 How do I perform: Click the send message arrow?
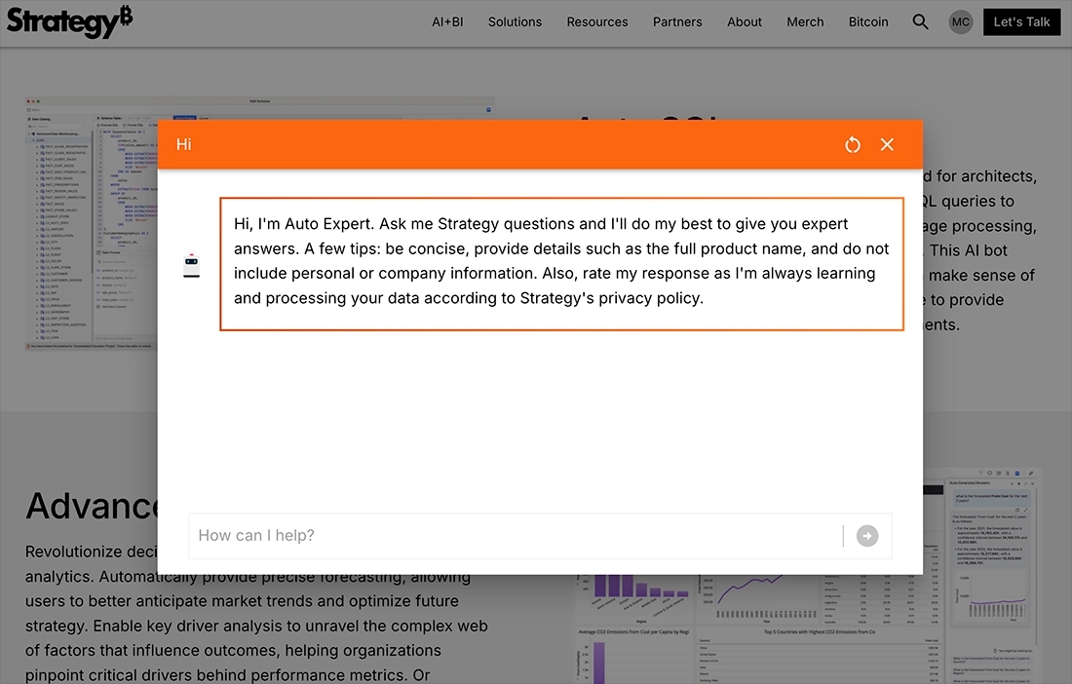tap(866, 536)
